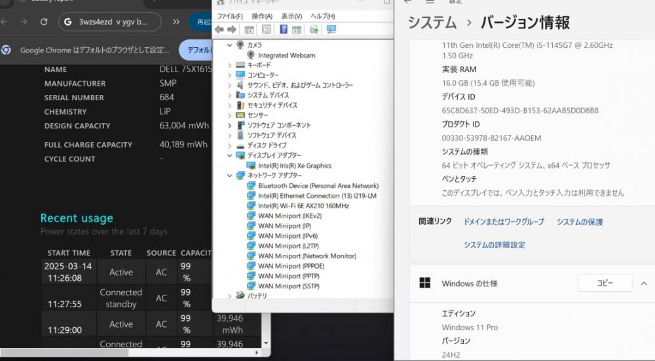Go forward in Chrome using arrow icon
Viewport: 655px width, 361px height.
click(x=24, y=22)
